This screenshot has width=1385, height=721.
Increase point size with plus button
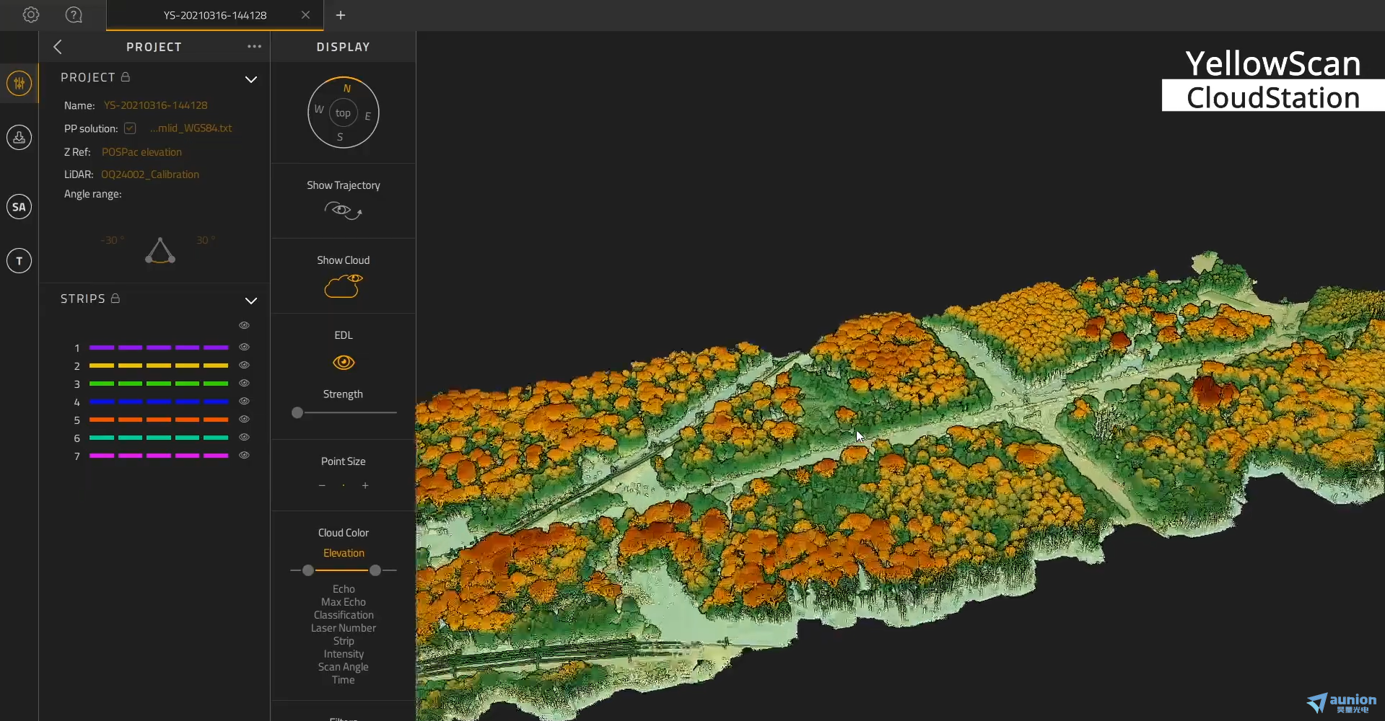coord(365,486)
